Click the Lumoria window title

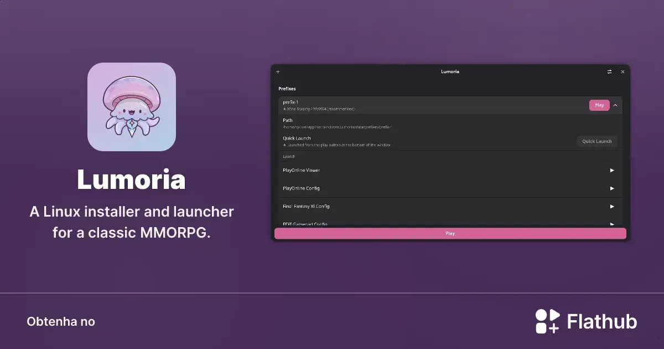click(x=450, y=71)
